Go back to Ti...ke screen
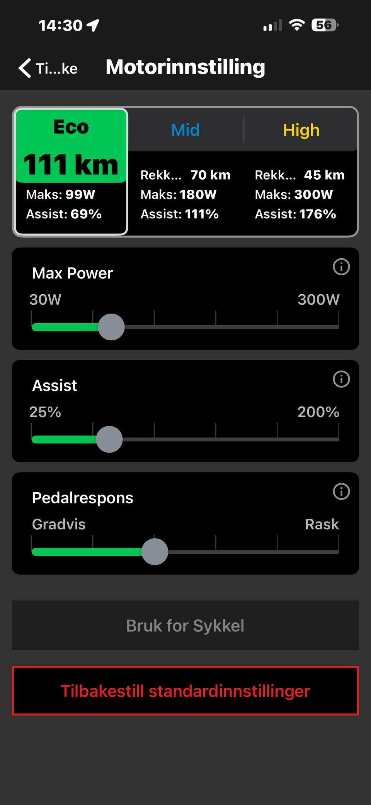The width and height of the screenshot is (371, 805). coord(48,68)
